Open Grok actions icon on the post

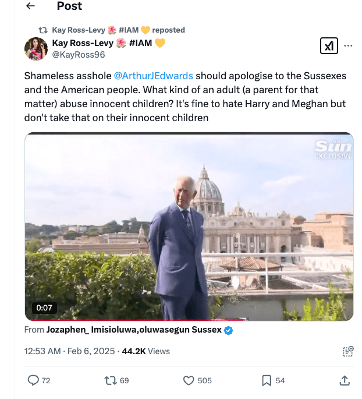[x=329, y=46]
